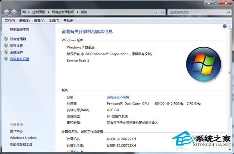This screenshot has width=234, height=154.
Task: Click the 没有可用于此显示器的笔或触控输入 text
Action: 132,123
